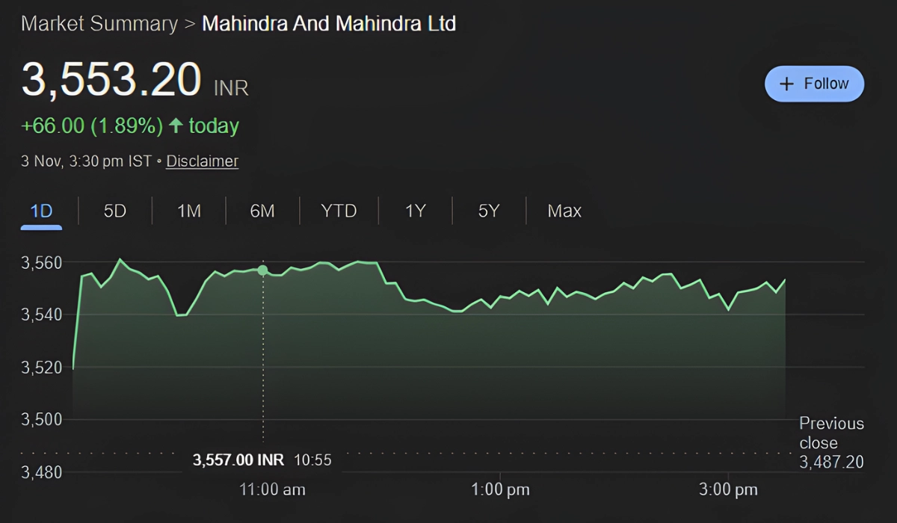Select the 1D time range tab
This screenshot has height=523, width=897.
pos(41,211)
